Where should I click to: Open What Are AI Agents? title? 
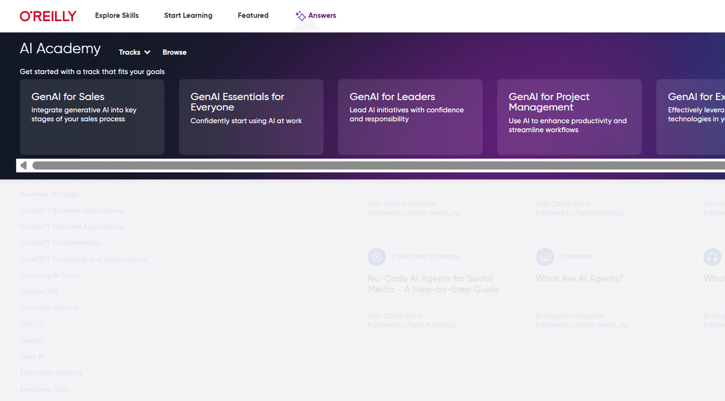(579, 279)
